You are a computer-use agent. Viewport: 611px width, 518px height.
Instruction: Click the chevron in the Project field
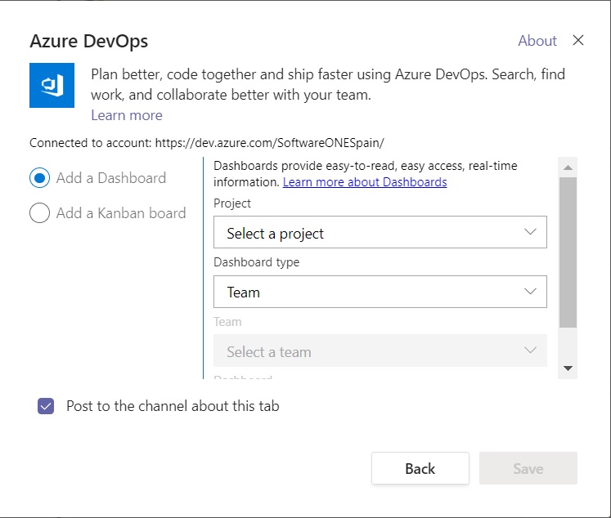point(530,232)
